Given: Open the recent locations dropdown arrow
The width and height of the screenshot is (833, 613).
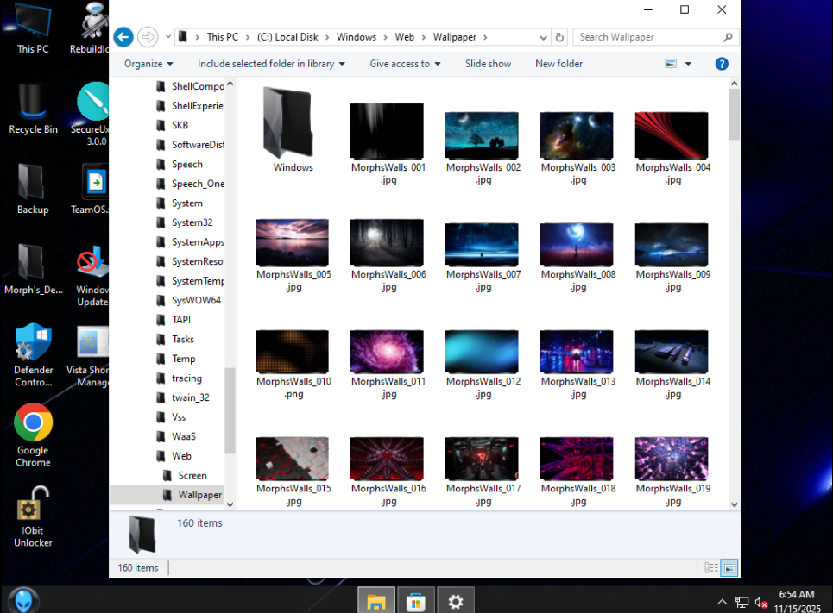Looking at the screenshot, I should (167, 37).
